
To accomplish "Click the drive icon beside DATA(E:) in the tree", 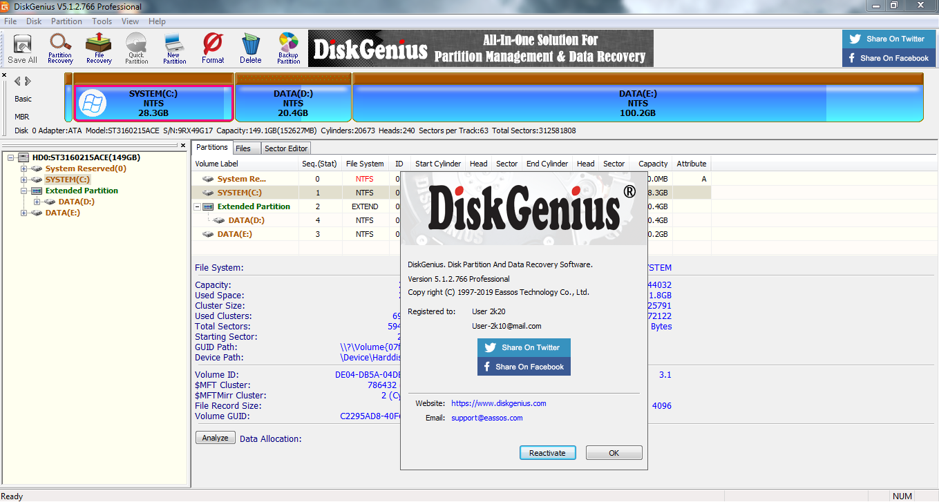I will point(37,213).
